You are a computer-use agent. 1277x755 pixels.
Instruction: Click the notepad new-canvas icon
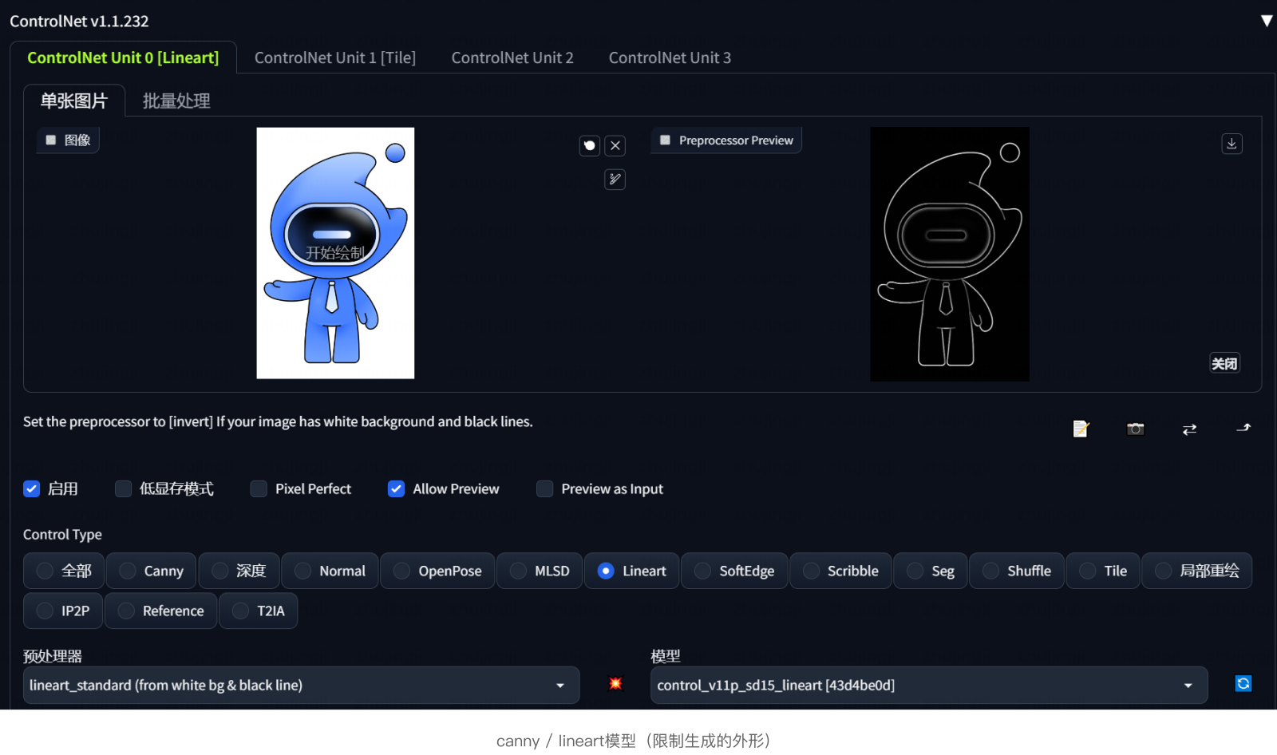coord(1081,429)
